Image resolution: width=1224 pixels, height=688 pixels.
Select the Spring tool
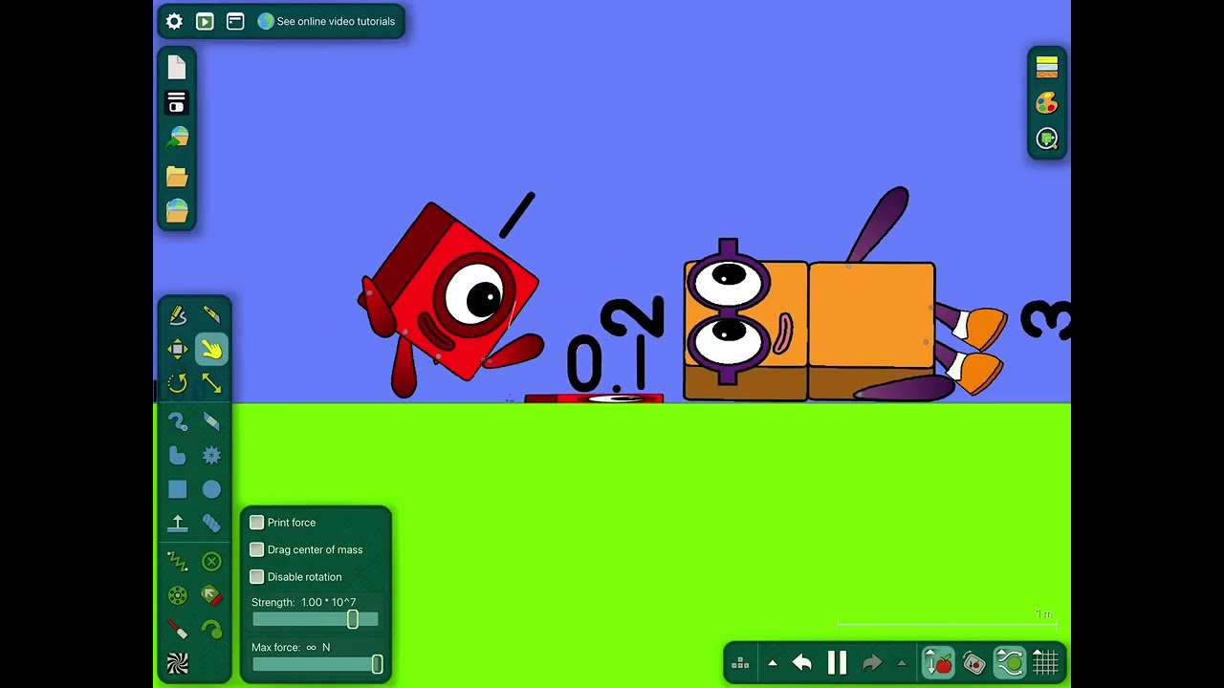[x=178, y=562]
